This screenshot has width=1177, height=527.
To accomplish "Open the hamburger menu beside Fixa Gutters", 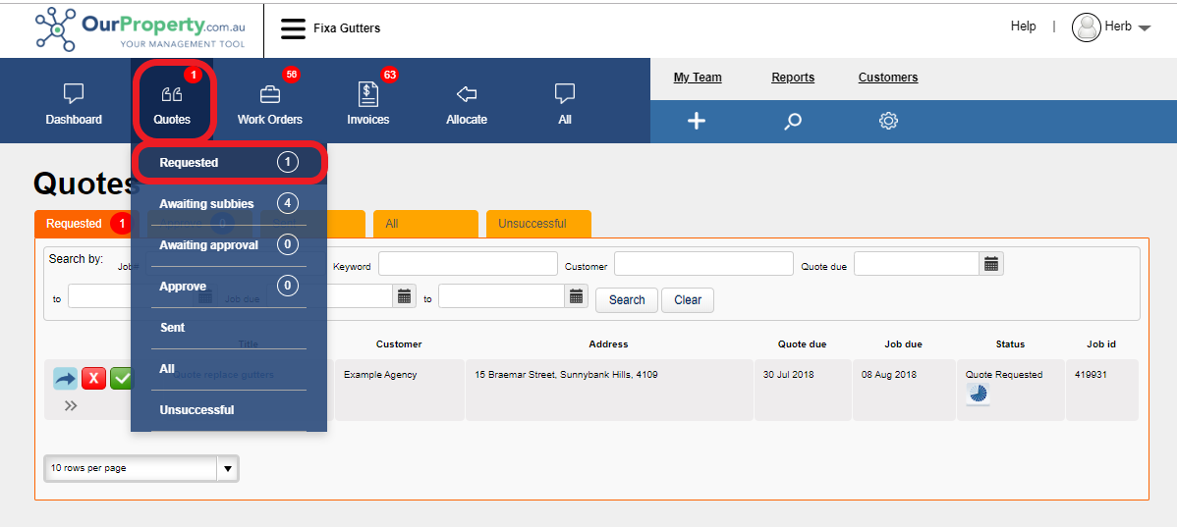I will coord(294,28).
